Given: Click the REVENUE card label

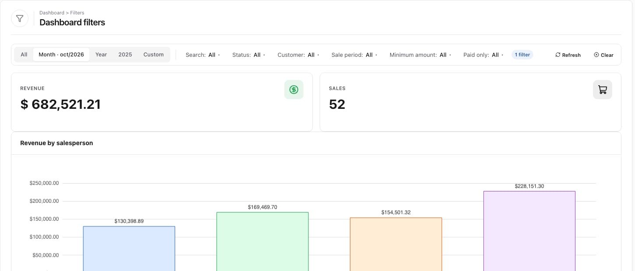Looking at the screenshot, I should 32,88.
